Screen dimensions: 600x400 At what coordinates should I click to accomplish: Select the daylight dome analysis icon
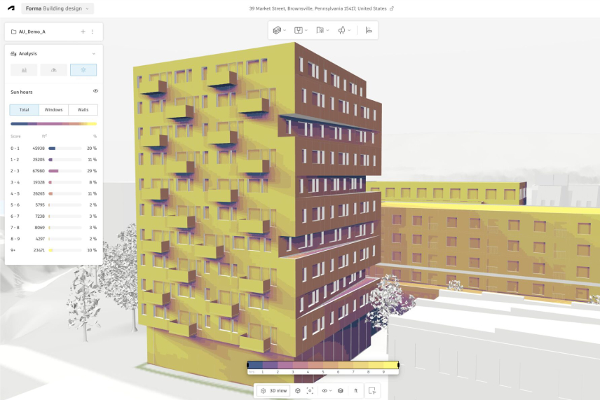click(54, 70)
